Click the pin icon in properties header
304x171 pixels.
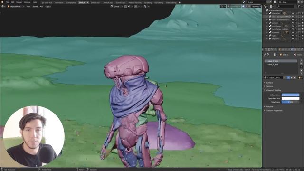(x=265, y=55)
